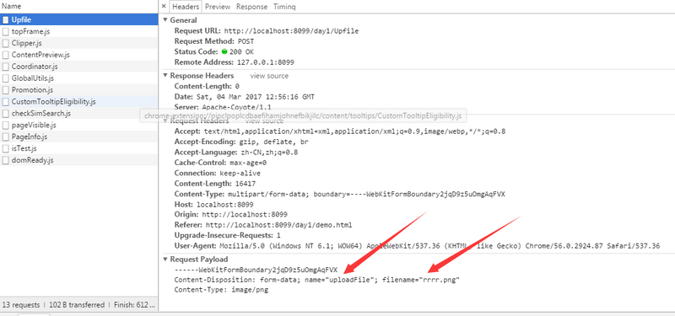Screen dimensions: 675x316
Task: Click file icon beside Coordinator.js
Action: pyautogui.click(x=6, y=67)
